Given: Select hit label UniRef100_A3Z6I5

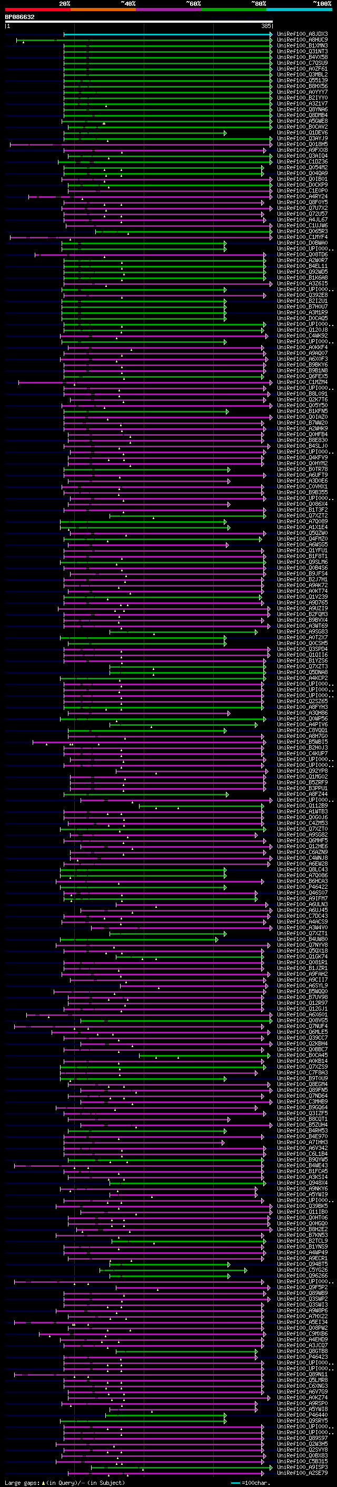Looking at the screenshot, I should tap(302, 284).
